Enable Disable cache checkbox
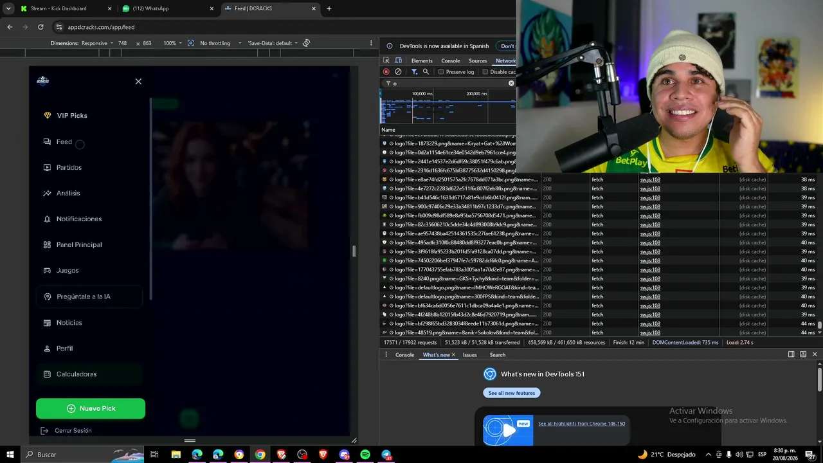 (x=485, y=72)
